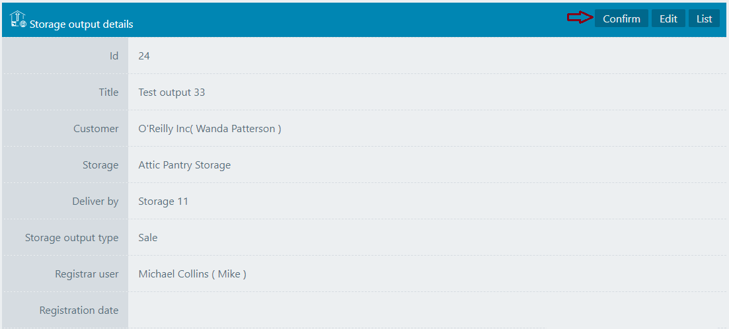Click the 'Storage output type' field label

tap(71, 238)
